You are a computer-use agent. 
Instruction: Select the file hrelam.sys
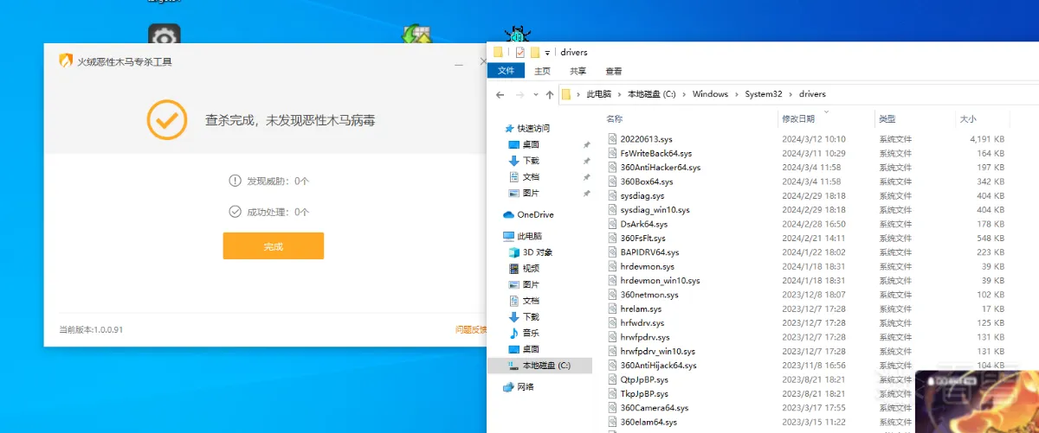click(641, 309)
